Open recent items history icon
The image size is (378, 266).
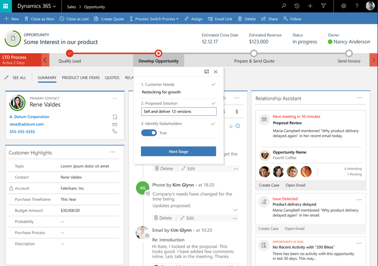pyautogui.click(x=297, y=6)
